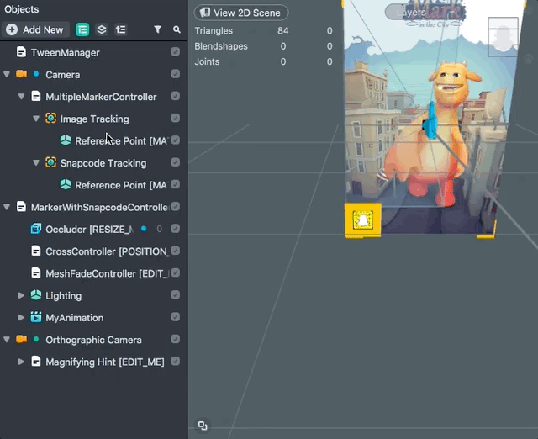This screenshot has width=538, height=439.
Task: Expand the Magnifying Hint node
Action: point(22,362)
